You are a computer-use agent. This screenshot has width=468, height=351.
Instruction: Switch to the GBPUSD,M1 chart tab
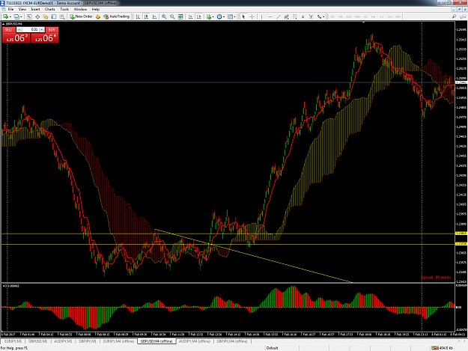click(x=38, y=341)
